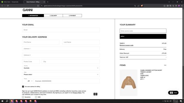Open the taskbar clock and date
The width and height of the screenshot is (184, 103).
click(175, 101)
